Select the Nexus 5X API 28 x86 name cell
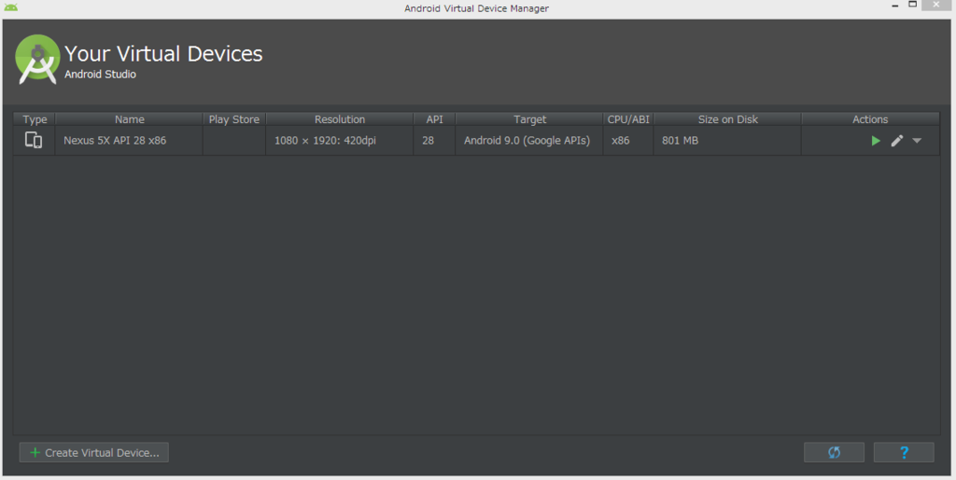The width and height of the screenshot is (956, 480). point(129,141)
